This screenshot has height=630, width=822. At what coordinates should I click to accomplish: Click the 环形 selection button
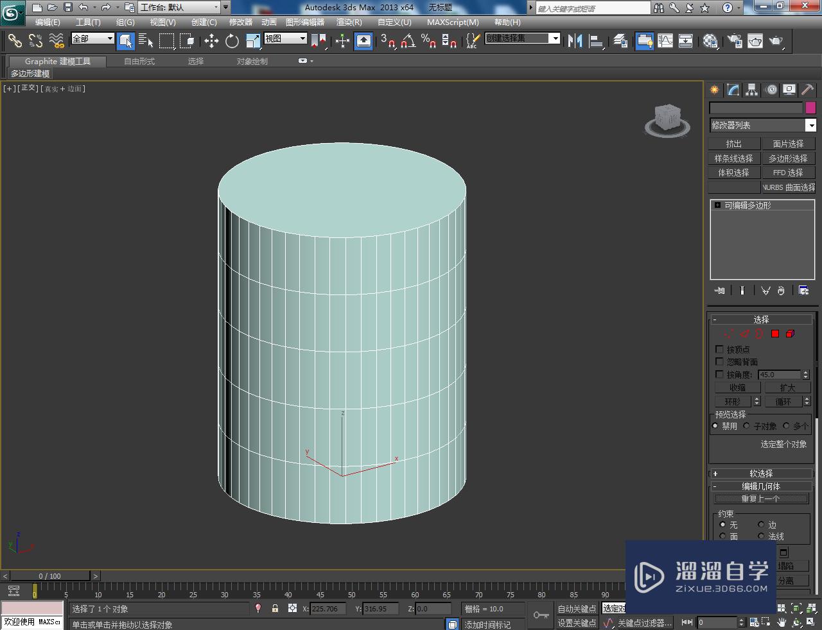[x=733, y=402]
